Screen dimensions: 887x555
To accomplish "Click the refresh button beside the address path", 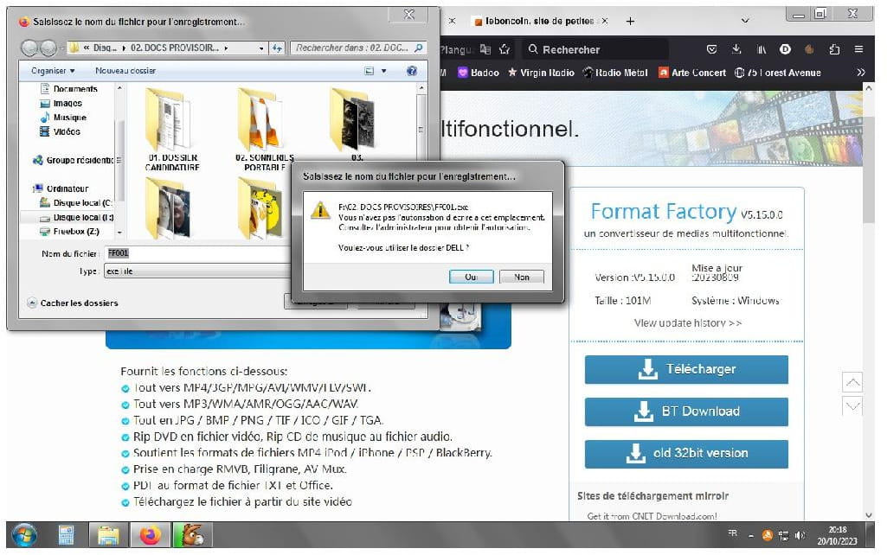I will (277, 48).
